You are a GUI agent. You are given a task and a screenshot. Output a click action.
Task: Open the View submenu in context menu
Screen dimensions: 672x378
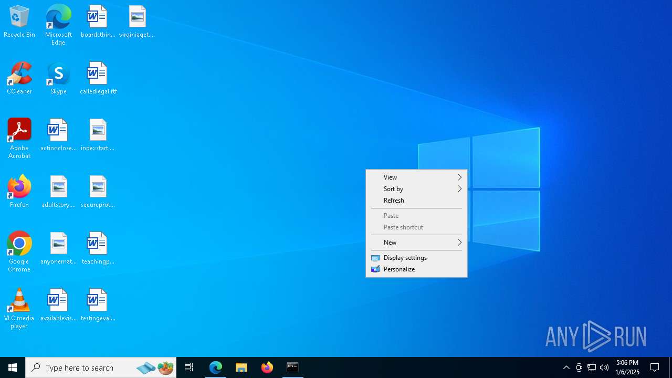point(416,177)
